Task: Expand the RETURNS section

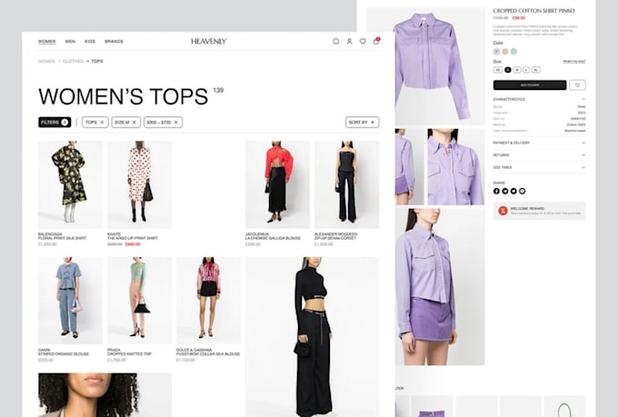Action: 539,154
